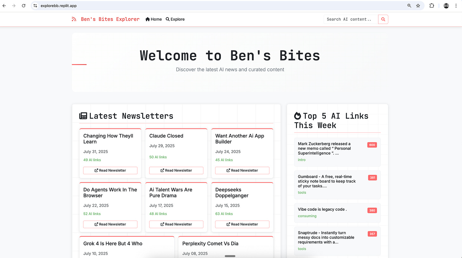Open the Chrome profile avatar
462x258 pixels.
tap(446, 6)
